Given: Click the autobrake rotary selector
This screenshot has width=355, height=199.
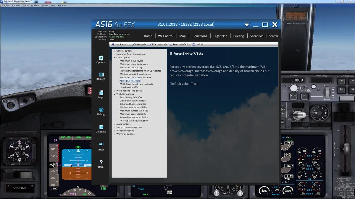Looking at the screenshot, I should [299, 114].
